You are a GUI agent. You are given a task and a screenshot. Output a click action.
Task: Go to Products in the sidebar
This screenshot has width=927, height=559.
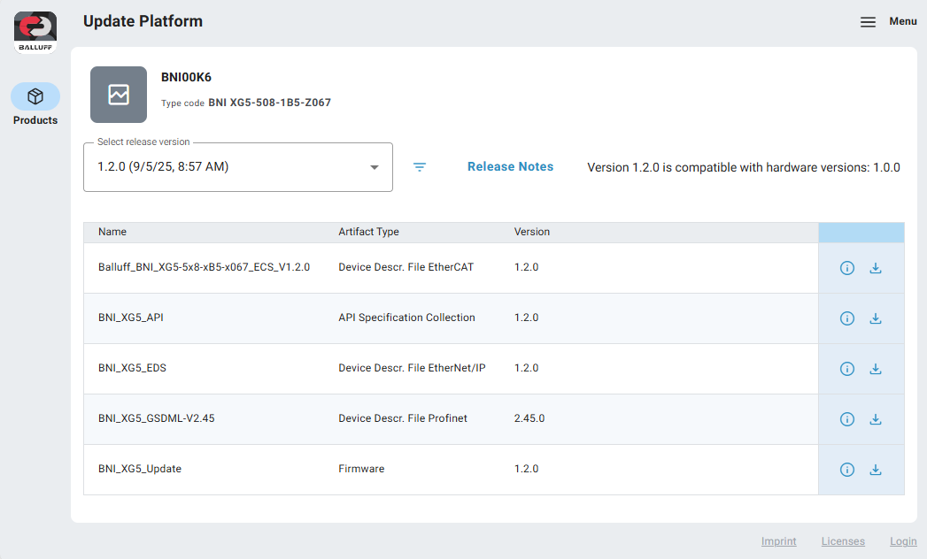[35, 105]
